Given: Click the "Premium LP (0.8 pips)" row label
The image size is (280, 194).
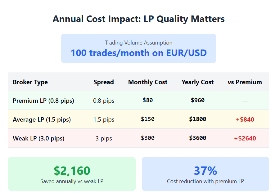Looking at the screenshot, I should (43, 101).
